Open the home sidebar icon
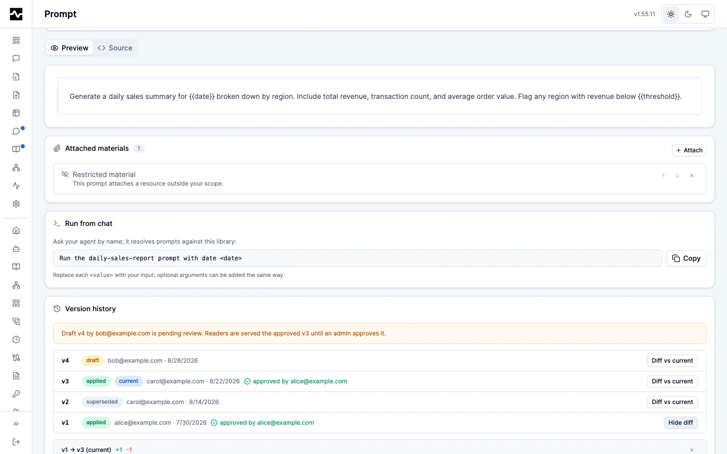727x454 pixels. (16, 231)
